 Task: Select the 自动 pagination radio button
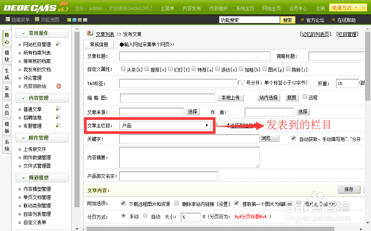coord(145,215)
